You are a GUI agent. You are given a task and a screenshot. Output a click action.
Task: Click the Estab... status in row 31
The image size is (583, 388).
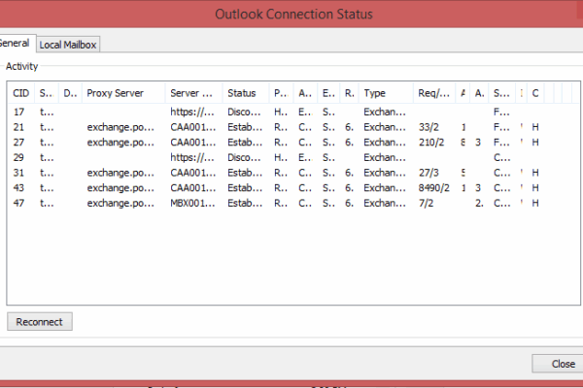coord(245,173)
